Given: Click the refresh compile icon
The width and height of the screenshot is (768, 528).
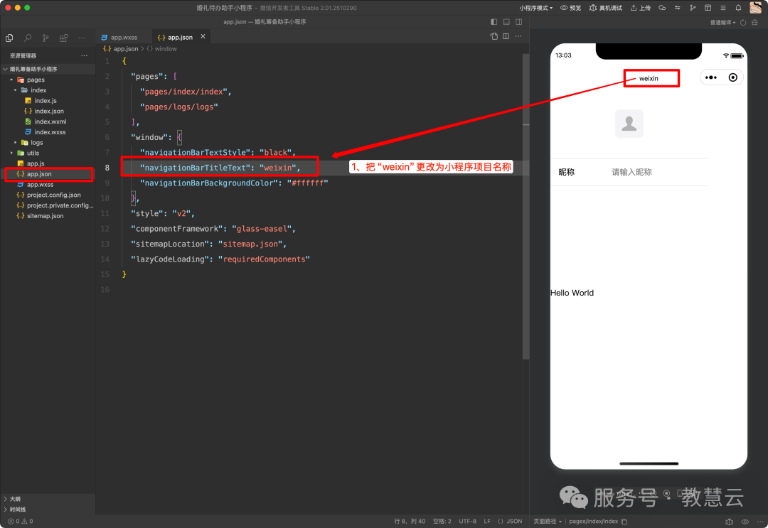Looking at the screenshot, I should [x=743, y=23].
